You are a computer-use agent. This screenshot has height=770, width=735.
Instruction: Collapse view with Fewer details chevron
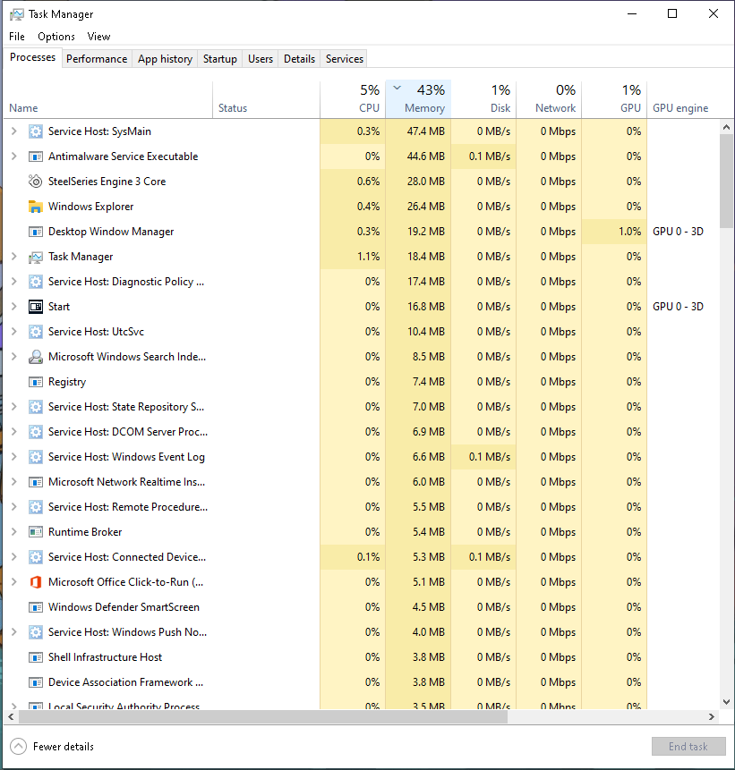(18, 747)
